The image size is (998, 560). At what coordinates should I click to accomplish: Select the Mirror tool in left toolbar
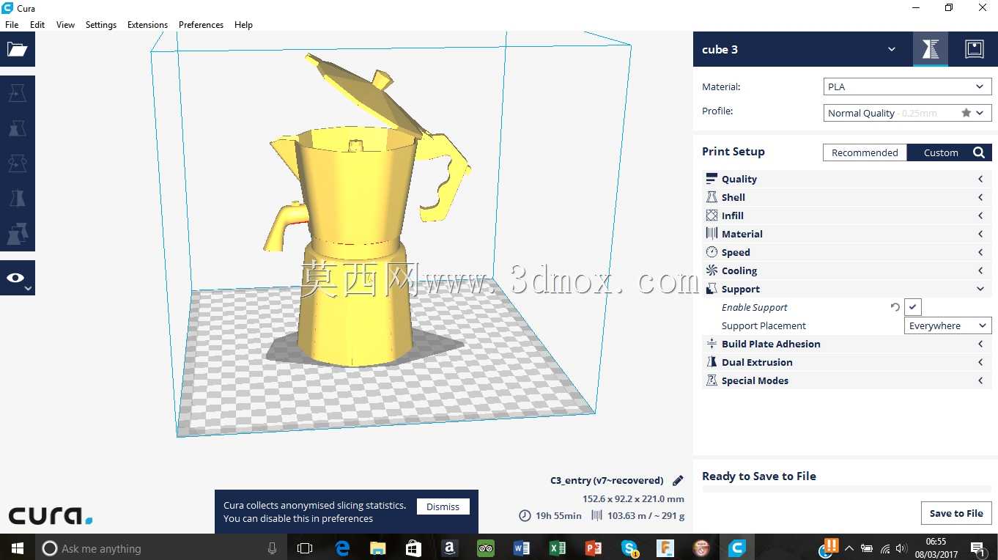click(17, 199)
